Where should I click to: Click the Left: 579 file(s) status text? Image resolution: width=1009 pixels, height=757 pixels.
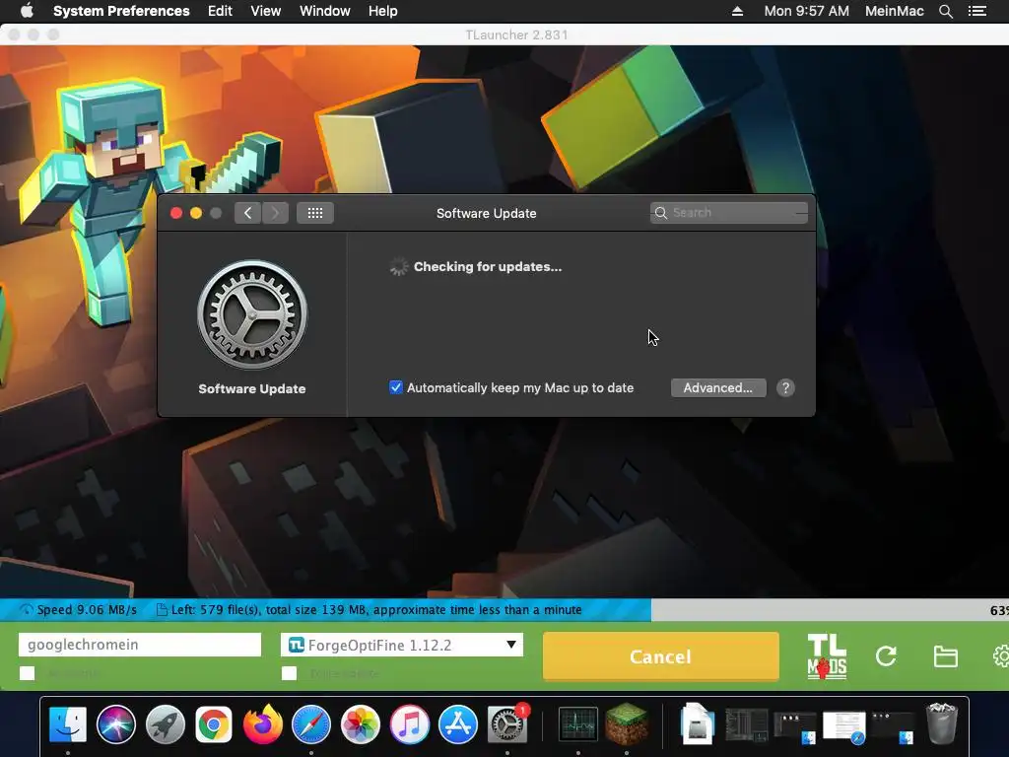click(376, 609)
